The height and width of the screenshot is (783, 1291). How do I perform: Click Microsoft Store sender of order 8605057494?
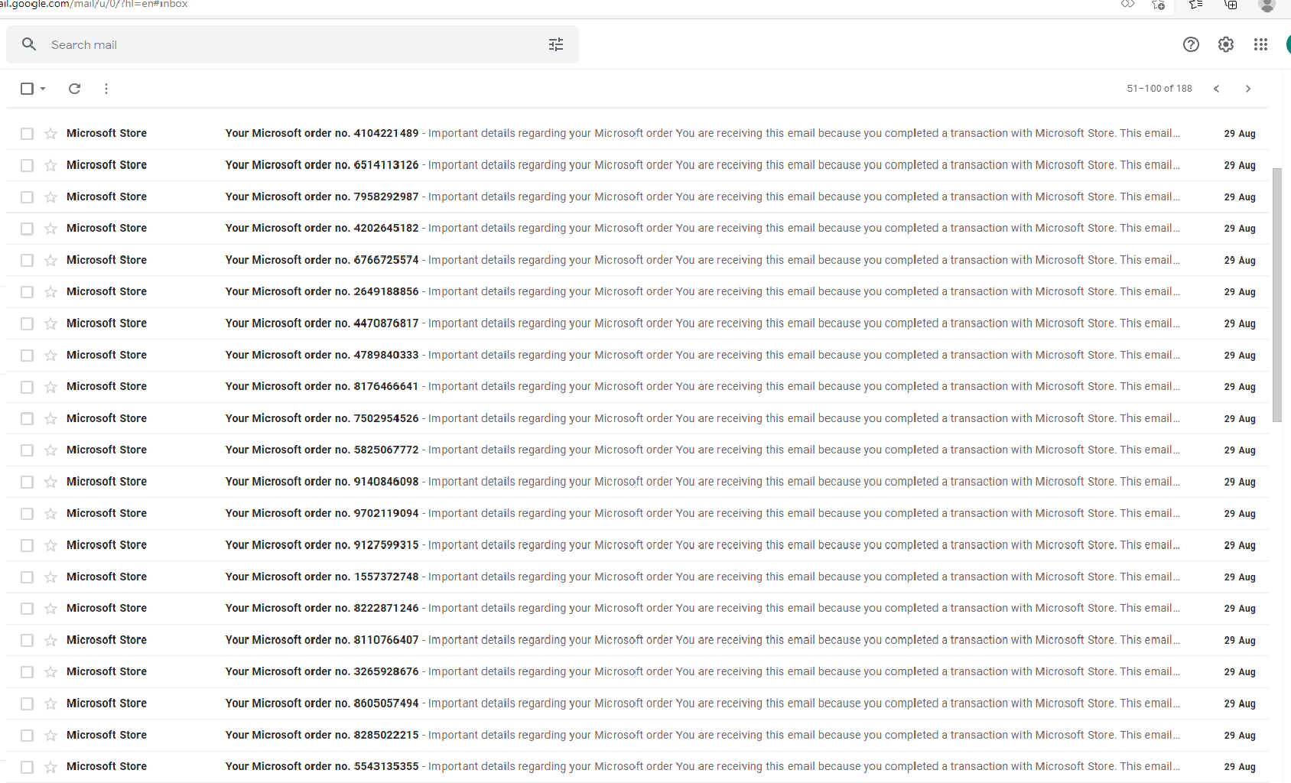[x=106, y=703]
